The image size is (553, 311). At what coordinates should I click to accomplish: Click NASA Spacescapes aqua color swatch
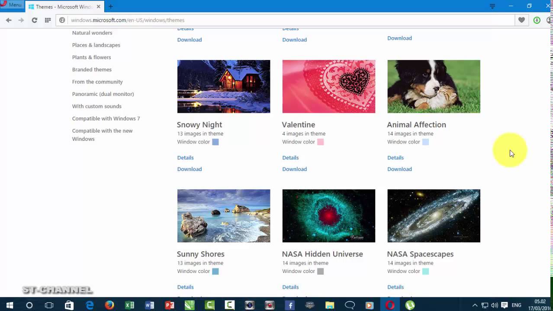pos(426,271)
